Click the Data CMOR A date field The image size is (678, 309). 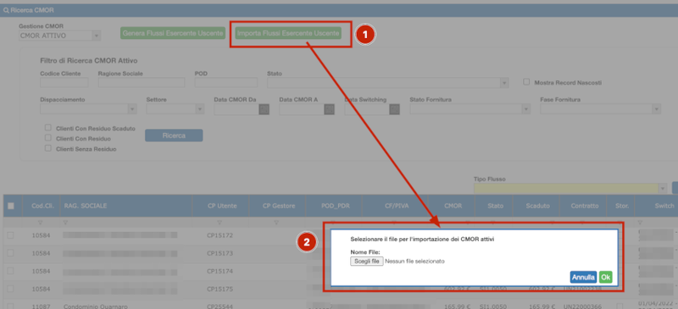pos(302,109)
